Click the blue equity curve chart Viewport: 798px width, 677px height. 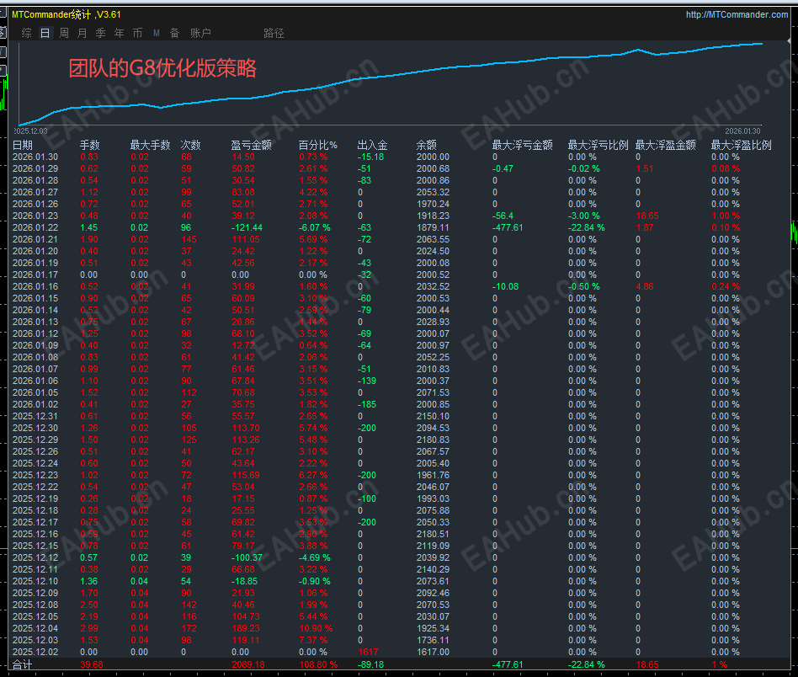391,84
